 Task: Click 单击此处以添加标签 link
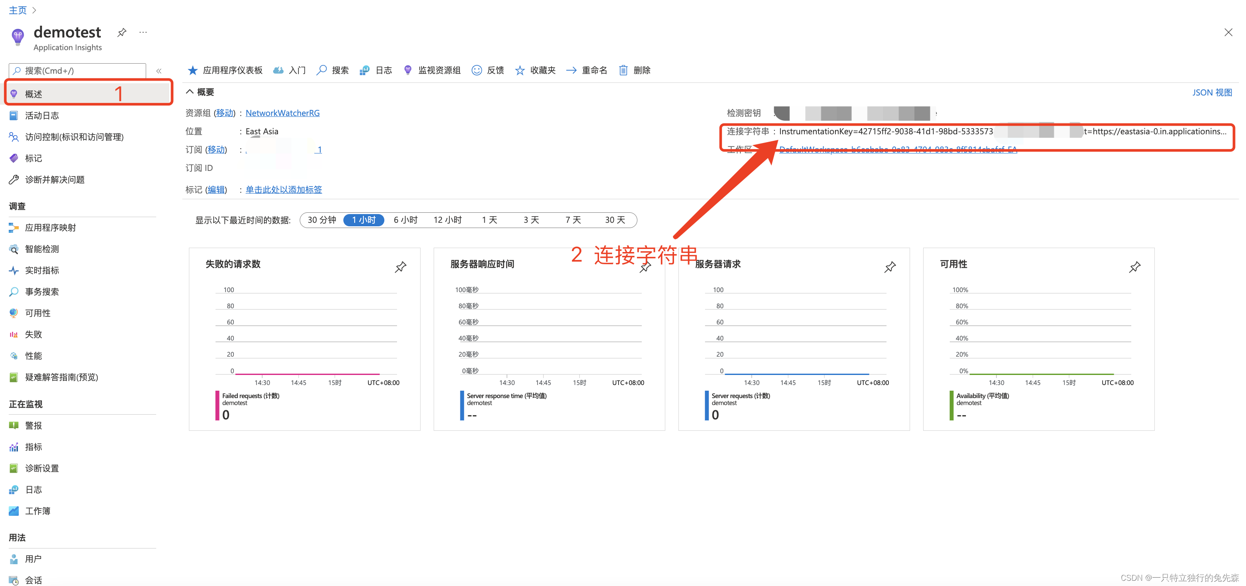pyautogui.click(x=284, y=190)
